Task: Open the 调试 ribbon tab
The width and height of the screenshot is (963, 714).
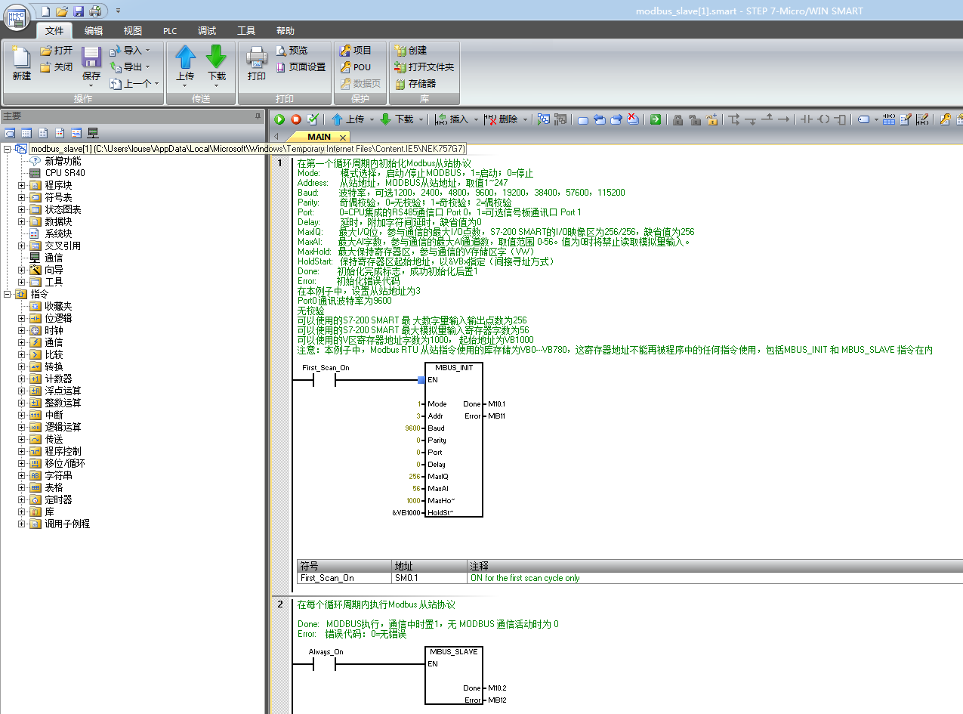Action: coord(207,31)
